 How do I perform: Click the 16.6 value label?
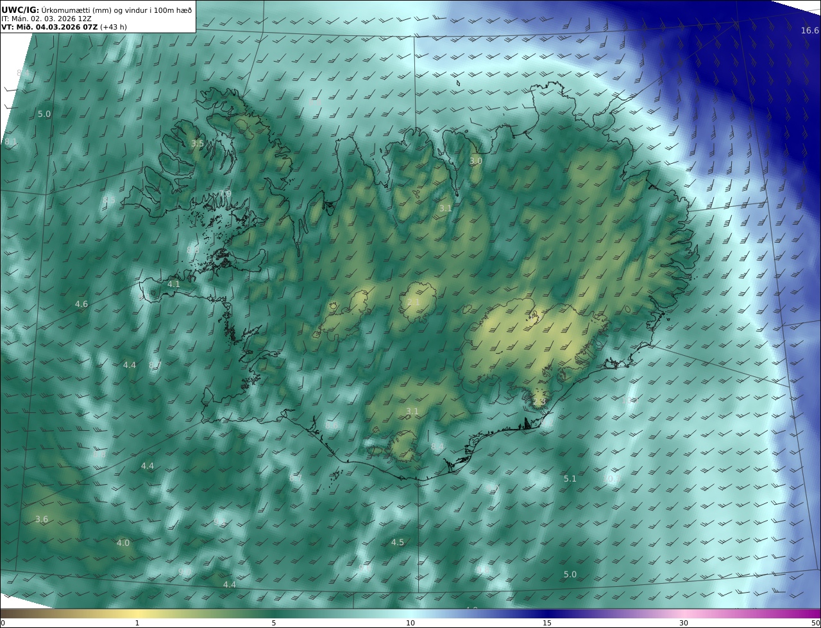click(x=809, y=31)
